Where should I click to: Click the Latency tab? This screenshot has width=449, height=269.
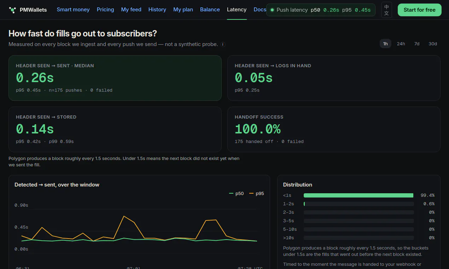[x=237, y=10]
